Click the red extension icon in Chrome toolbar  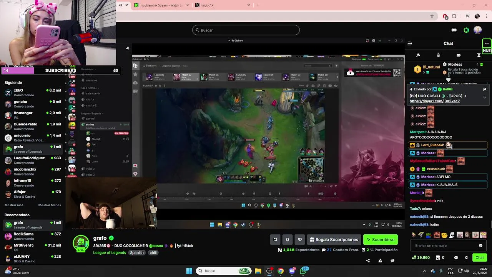click(x=445, y=16)
